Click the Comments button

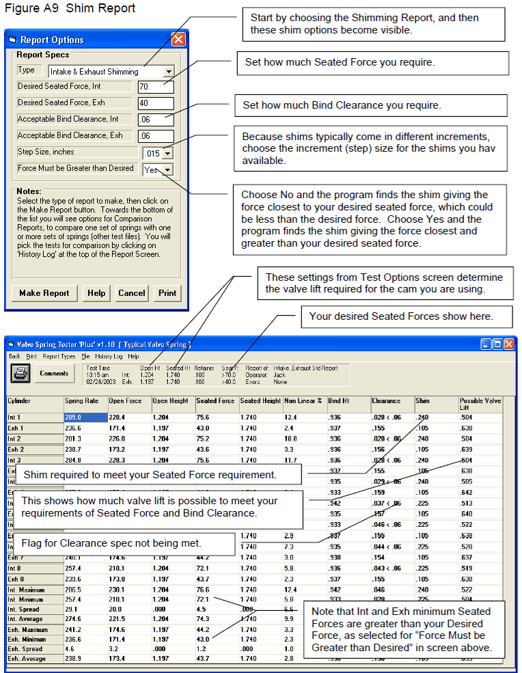(x=54, y=374)
